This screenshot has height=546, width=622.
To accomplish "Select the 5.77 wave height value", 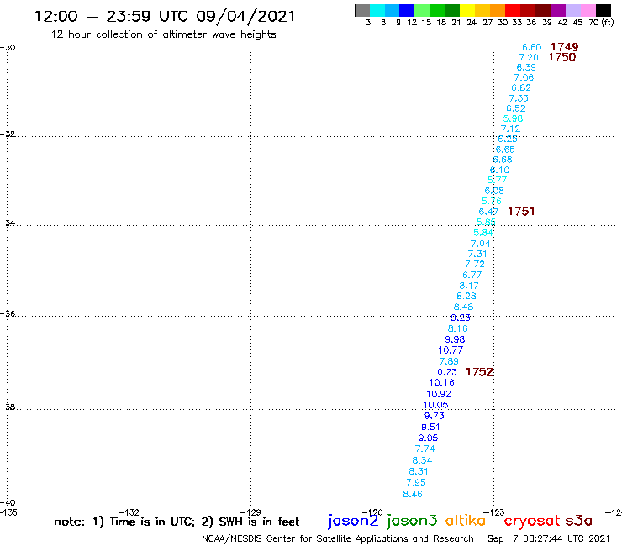I will pos(497,180).
